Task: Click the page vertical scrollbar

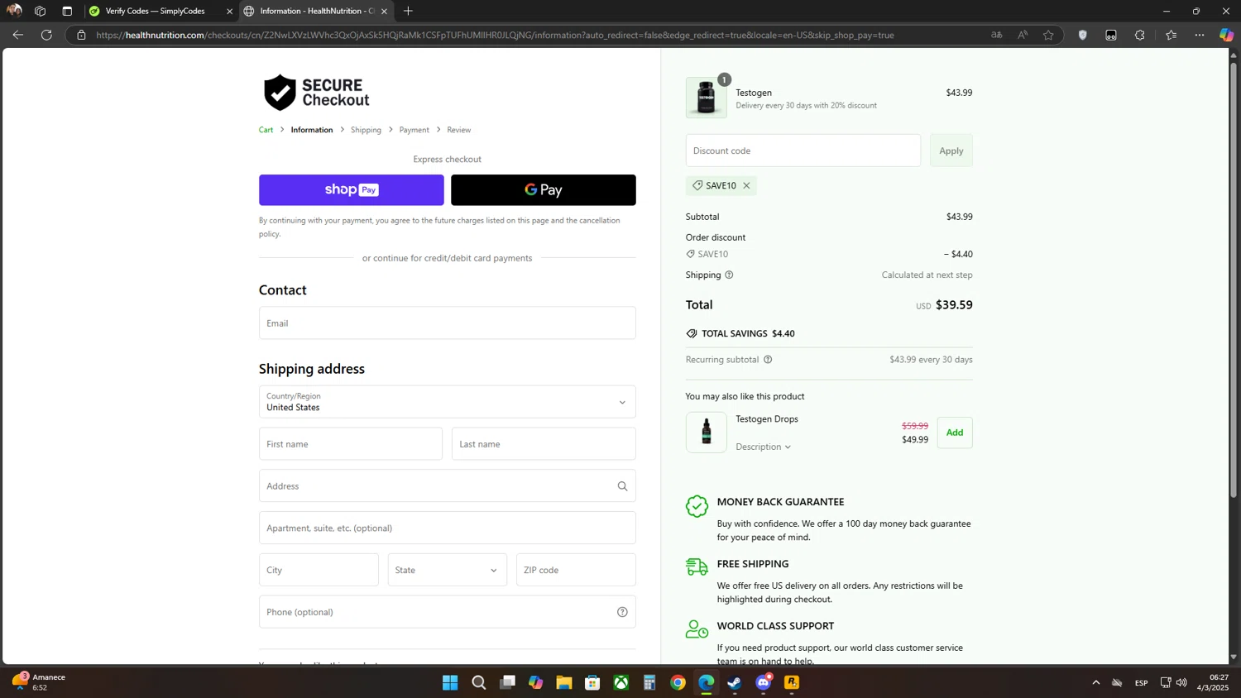Action: click(1234, 280)
